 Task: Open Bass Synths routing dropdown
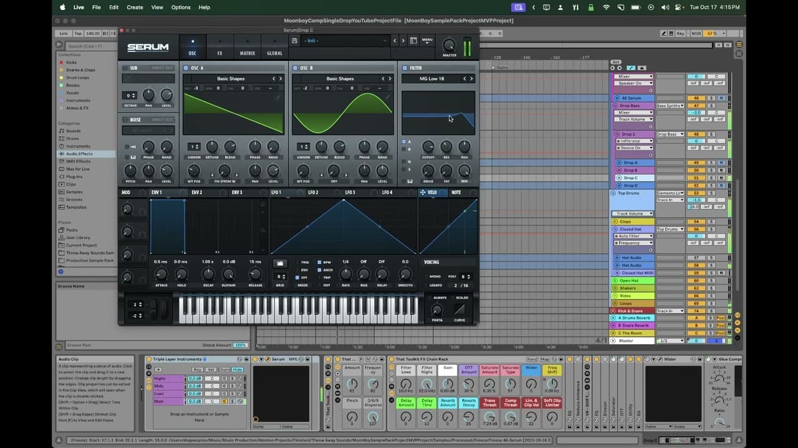pyautogui.click(x=670, y=106)
